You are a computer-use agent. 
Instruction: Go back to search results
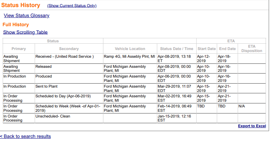(25, 136)
